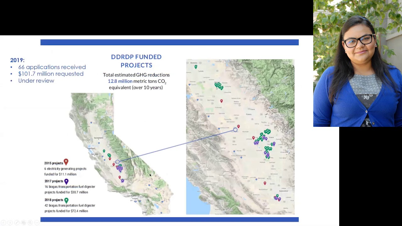Activate the slide zoom magnifier control
The width and height of the screenshot is (402, 226).
point(30,223)
